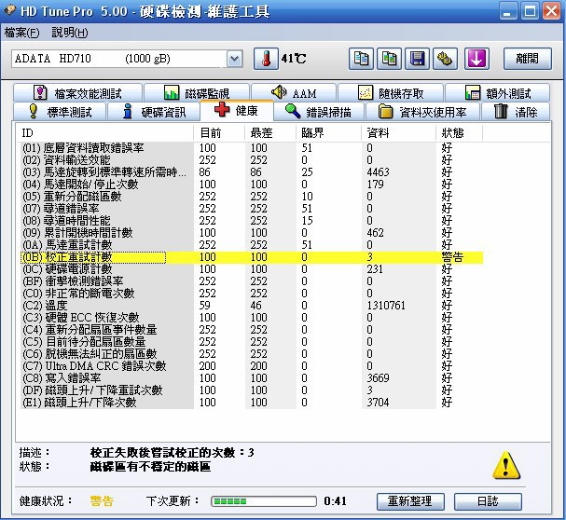Switch to the 磁碟監視 tab
566x520 pixels.
point(197,93)
